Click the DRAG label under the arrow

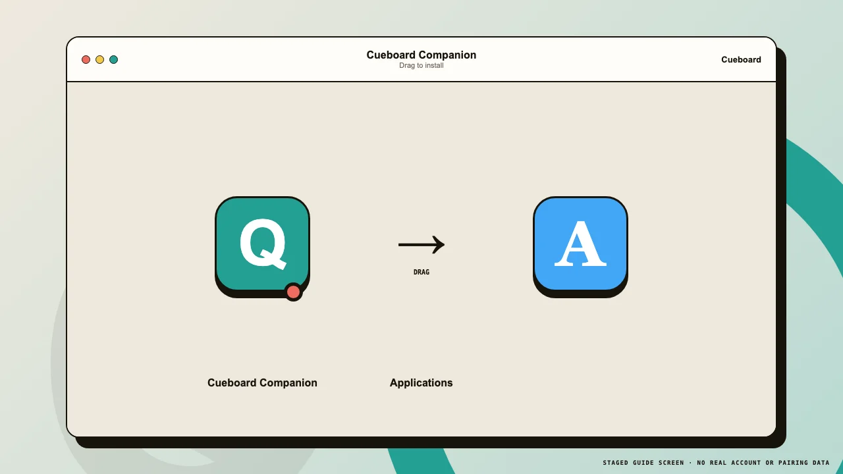(421, 272)
